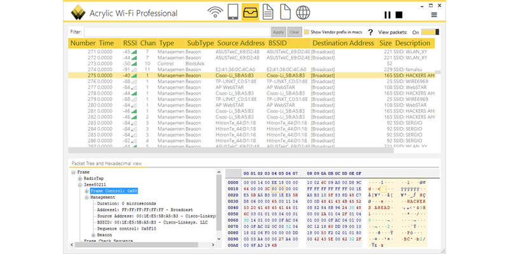The image size is (509, 254).
Task: Pause the packet capture
Action: coord(387,15)
